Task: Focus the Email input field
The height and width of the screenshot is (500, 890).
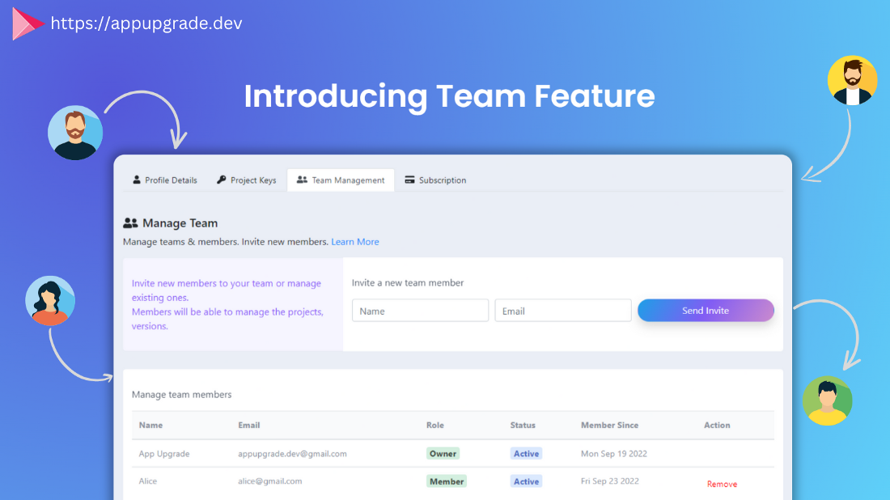Action: click(x=562, y=311)
